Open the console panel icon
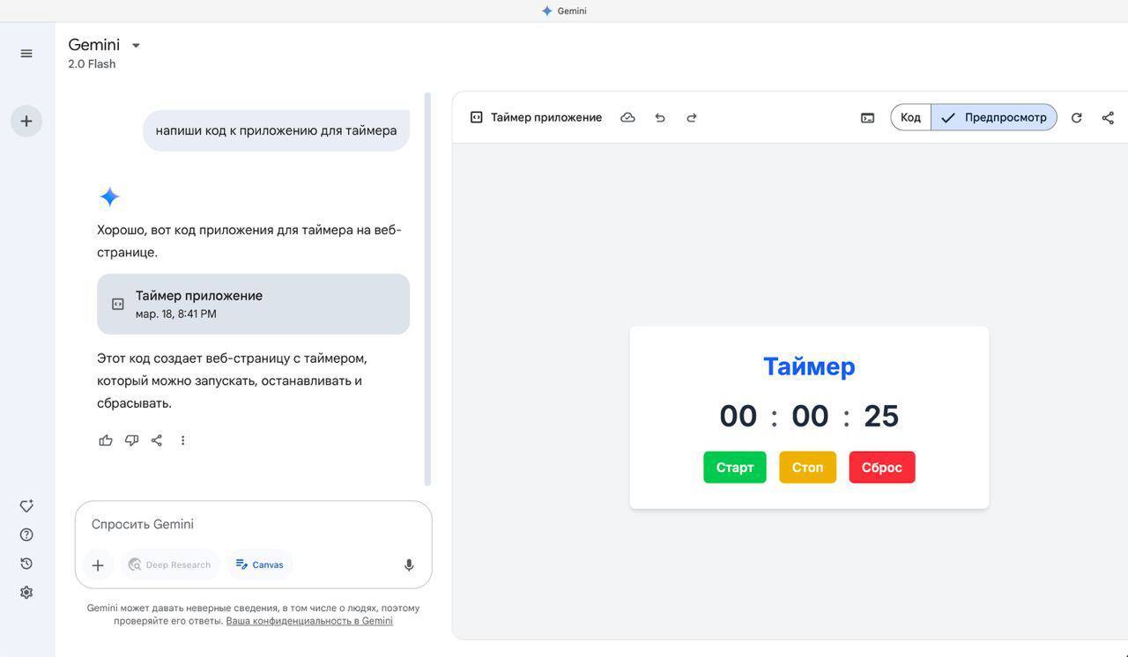 point(868,117)
